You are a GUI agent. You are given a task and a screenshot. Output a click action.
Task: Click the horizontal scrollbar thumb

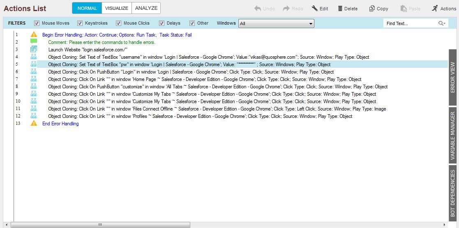100,225
